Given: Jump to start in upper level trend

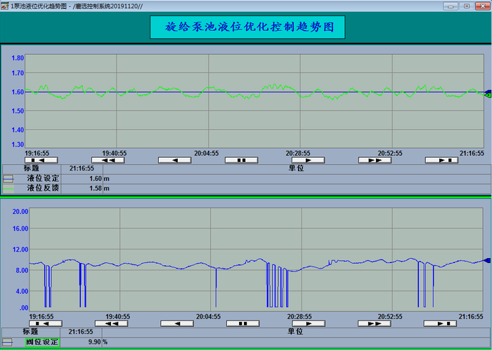Looking at the screenshot, I should tap(41, 161).
